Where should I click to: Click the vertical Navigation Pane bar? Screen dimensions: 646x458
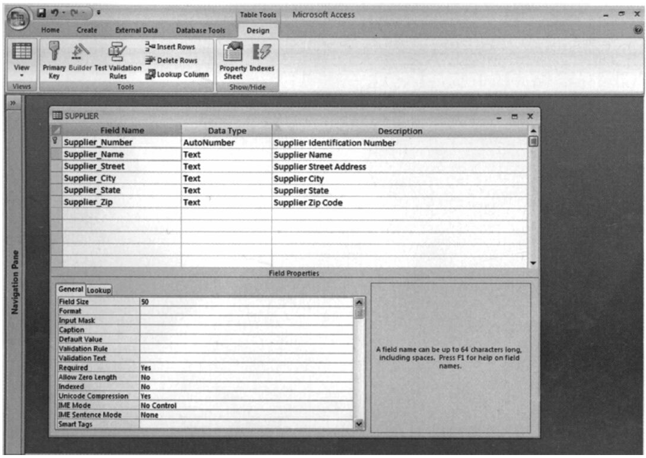tap(15, 282)
